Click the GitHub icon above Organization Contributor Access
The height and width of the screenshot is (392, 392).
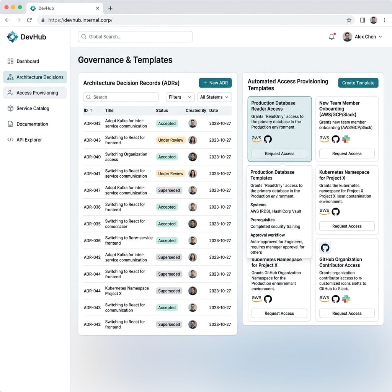(325, 248)
